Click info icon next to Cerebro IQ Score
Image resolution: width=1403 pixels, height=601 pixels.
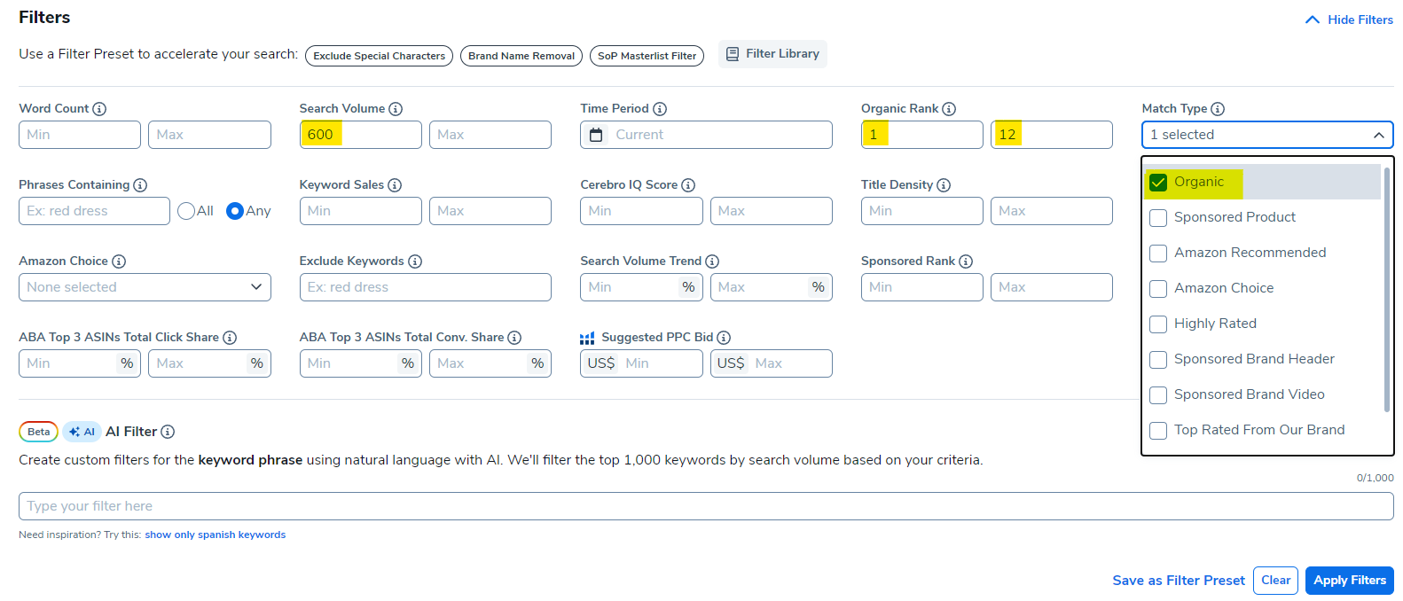[688, 185]
